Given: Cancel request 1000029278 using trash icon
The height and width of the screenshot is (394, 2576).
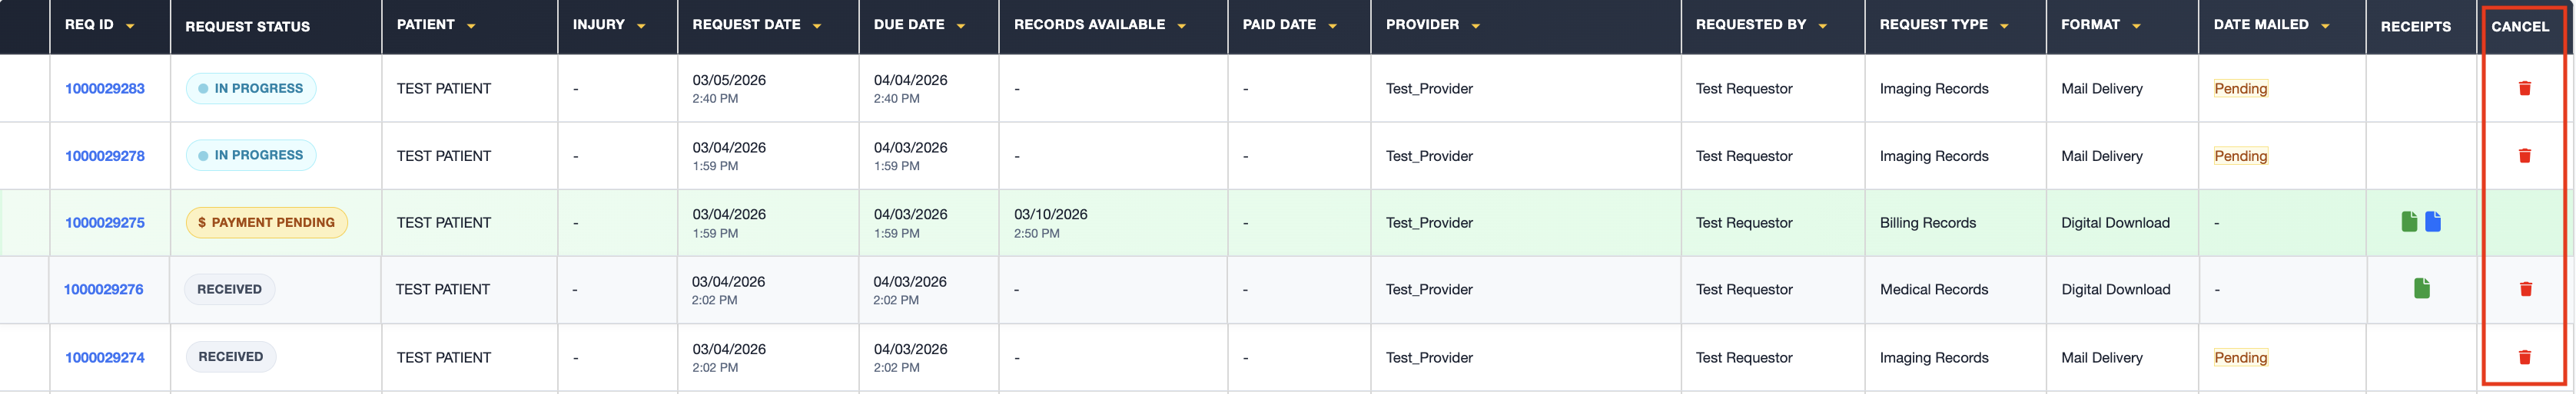Looking at the screenshot, I should coord(2523,156).
